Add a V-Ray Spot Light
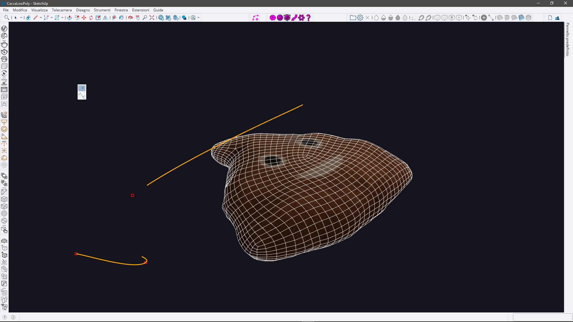 [x=4, y=137]
